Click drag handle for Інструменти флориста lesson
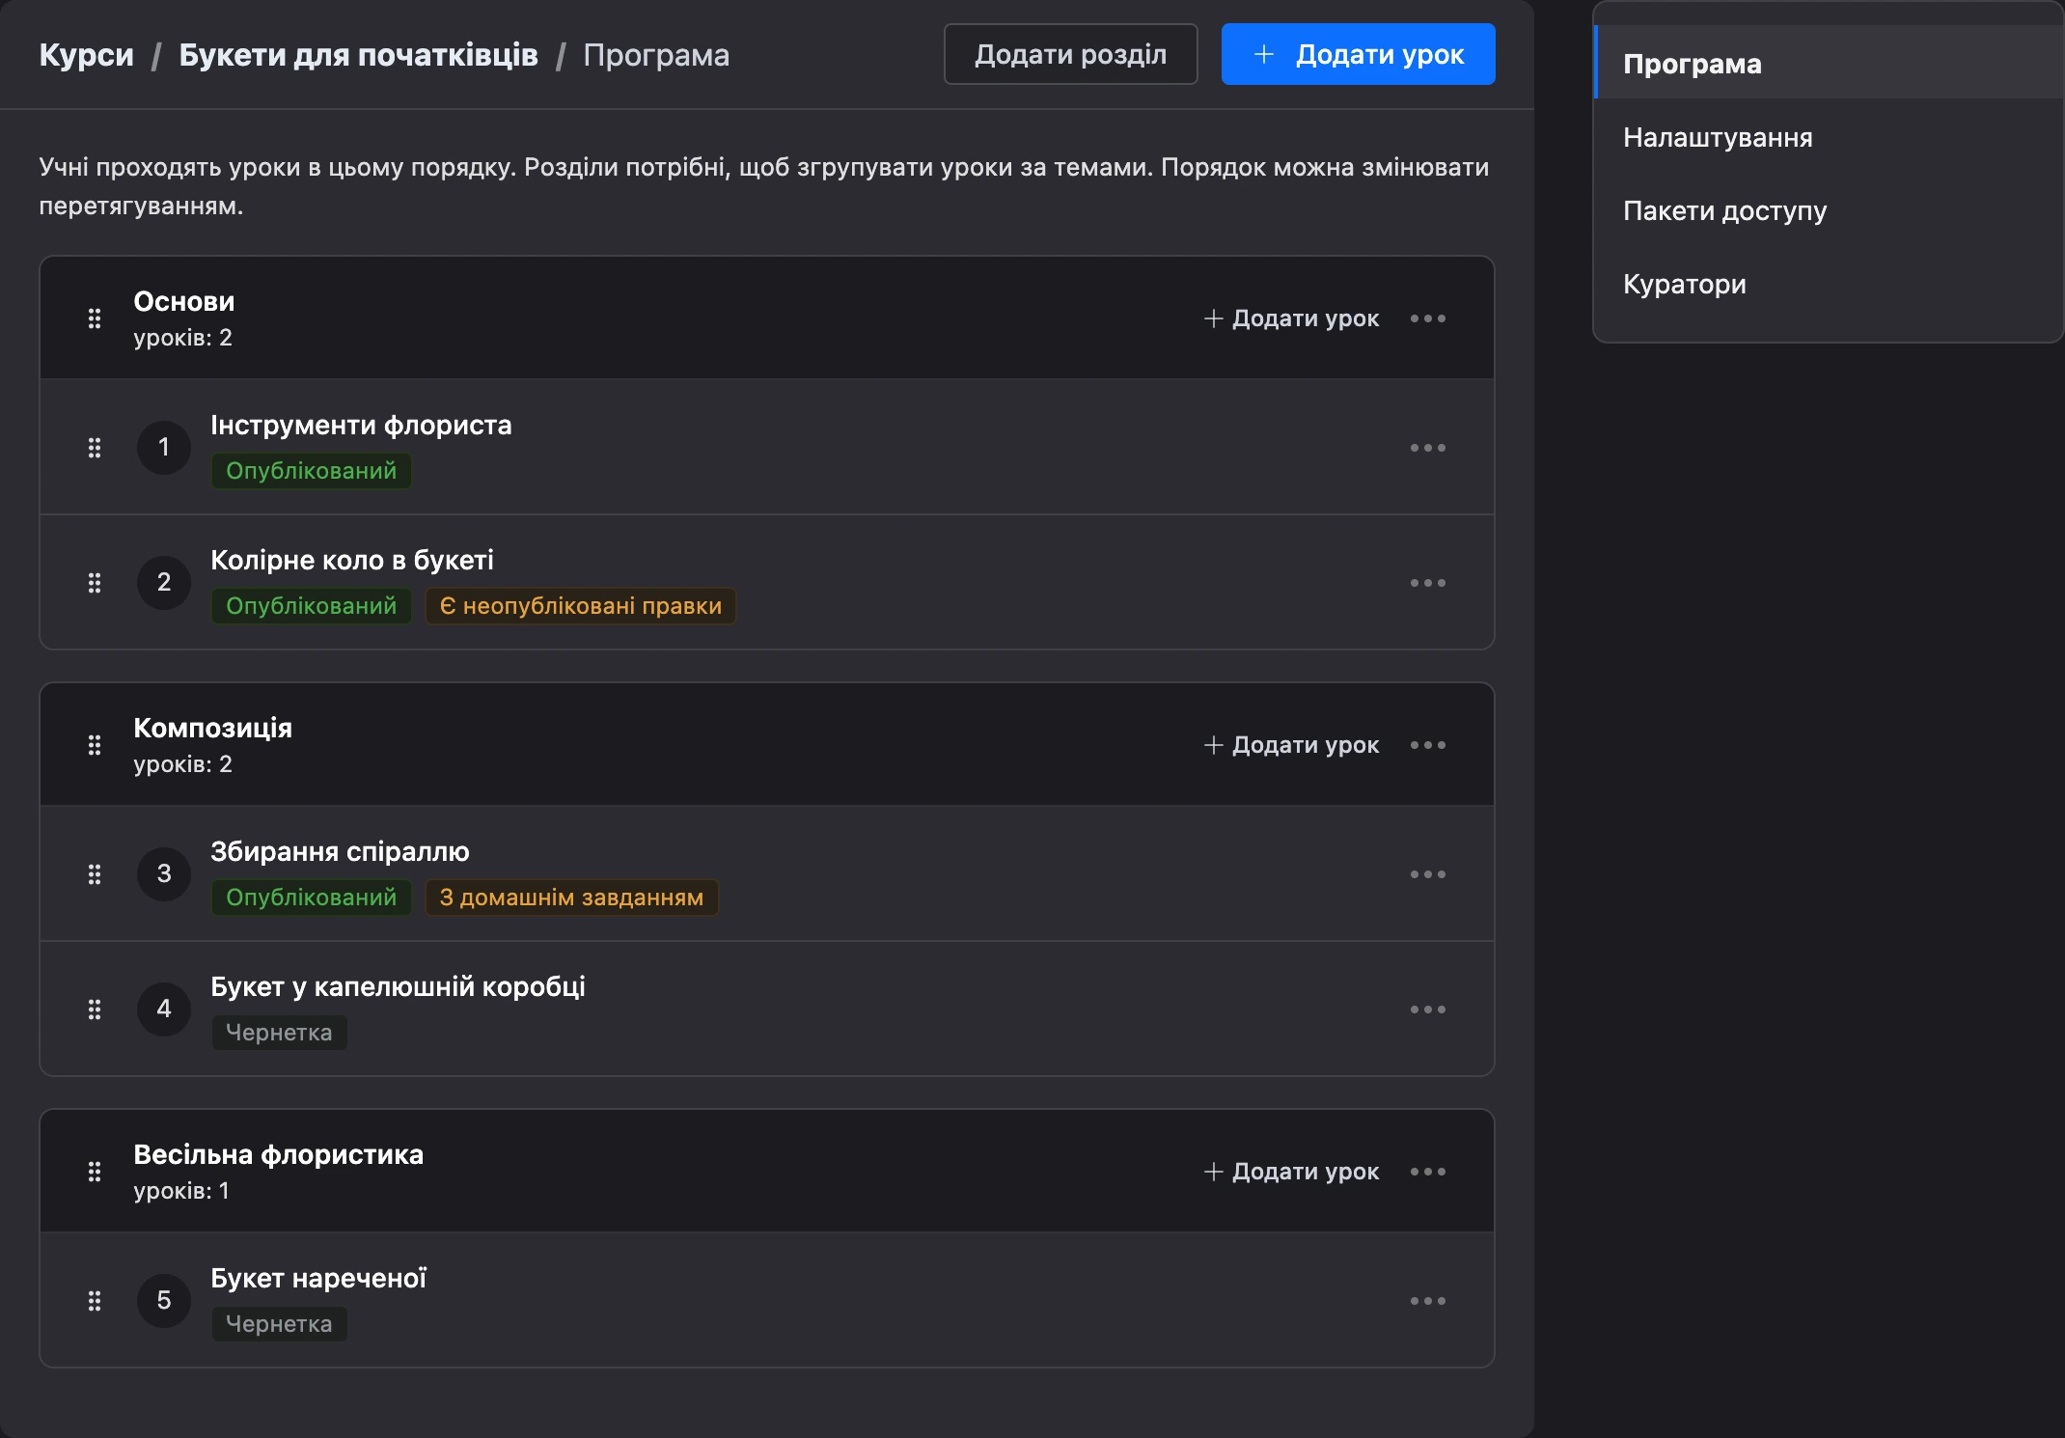The width and height of the screenshot is (2065, 1438). (95, 448)
